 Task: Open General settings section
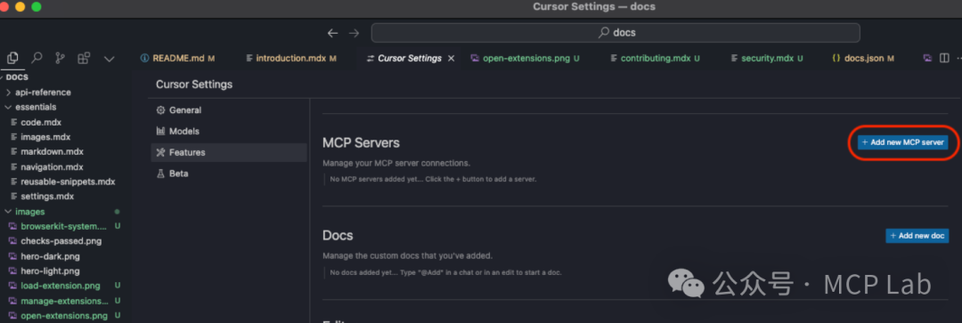point(228,110)
